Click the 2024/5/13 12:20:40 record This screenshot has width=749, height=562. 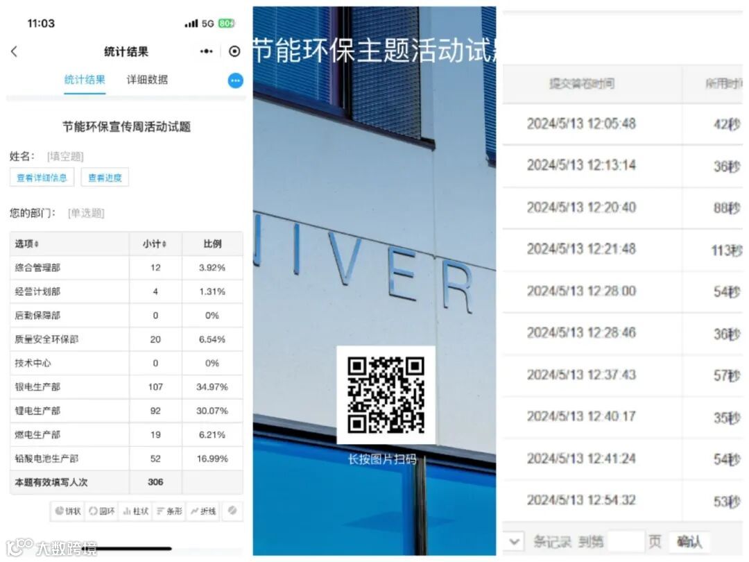(x=581, y=207)
